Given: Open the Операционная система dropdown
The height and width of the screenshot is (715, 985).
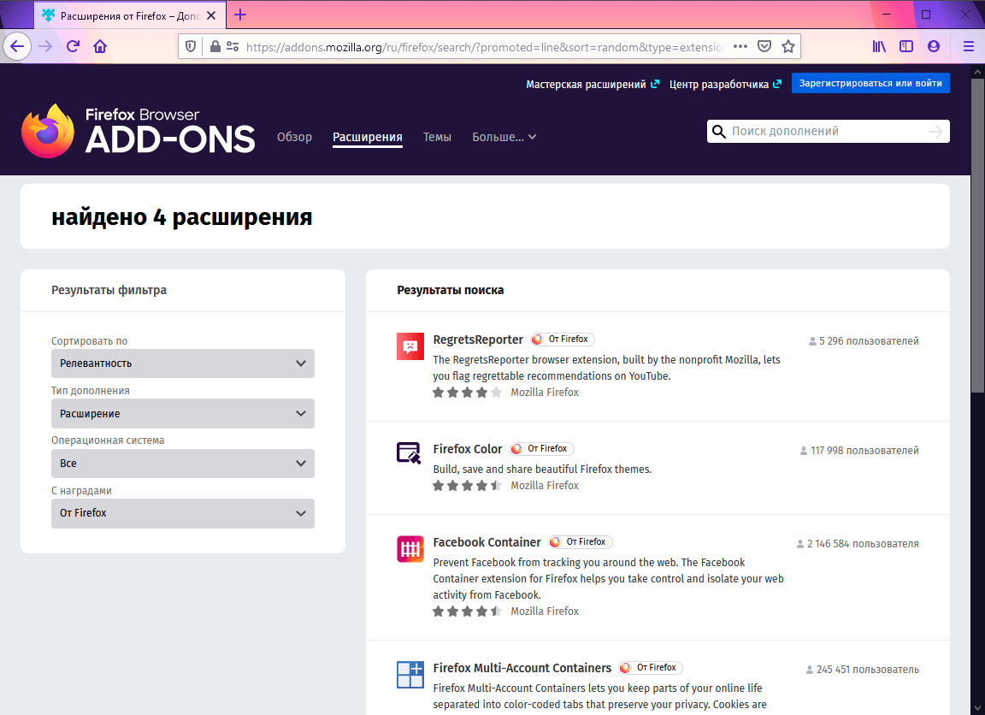Looking at the screenshot, I should click(x=182, y=463).
